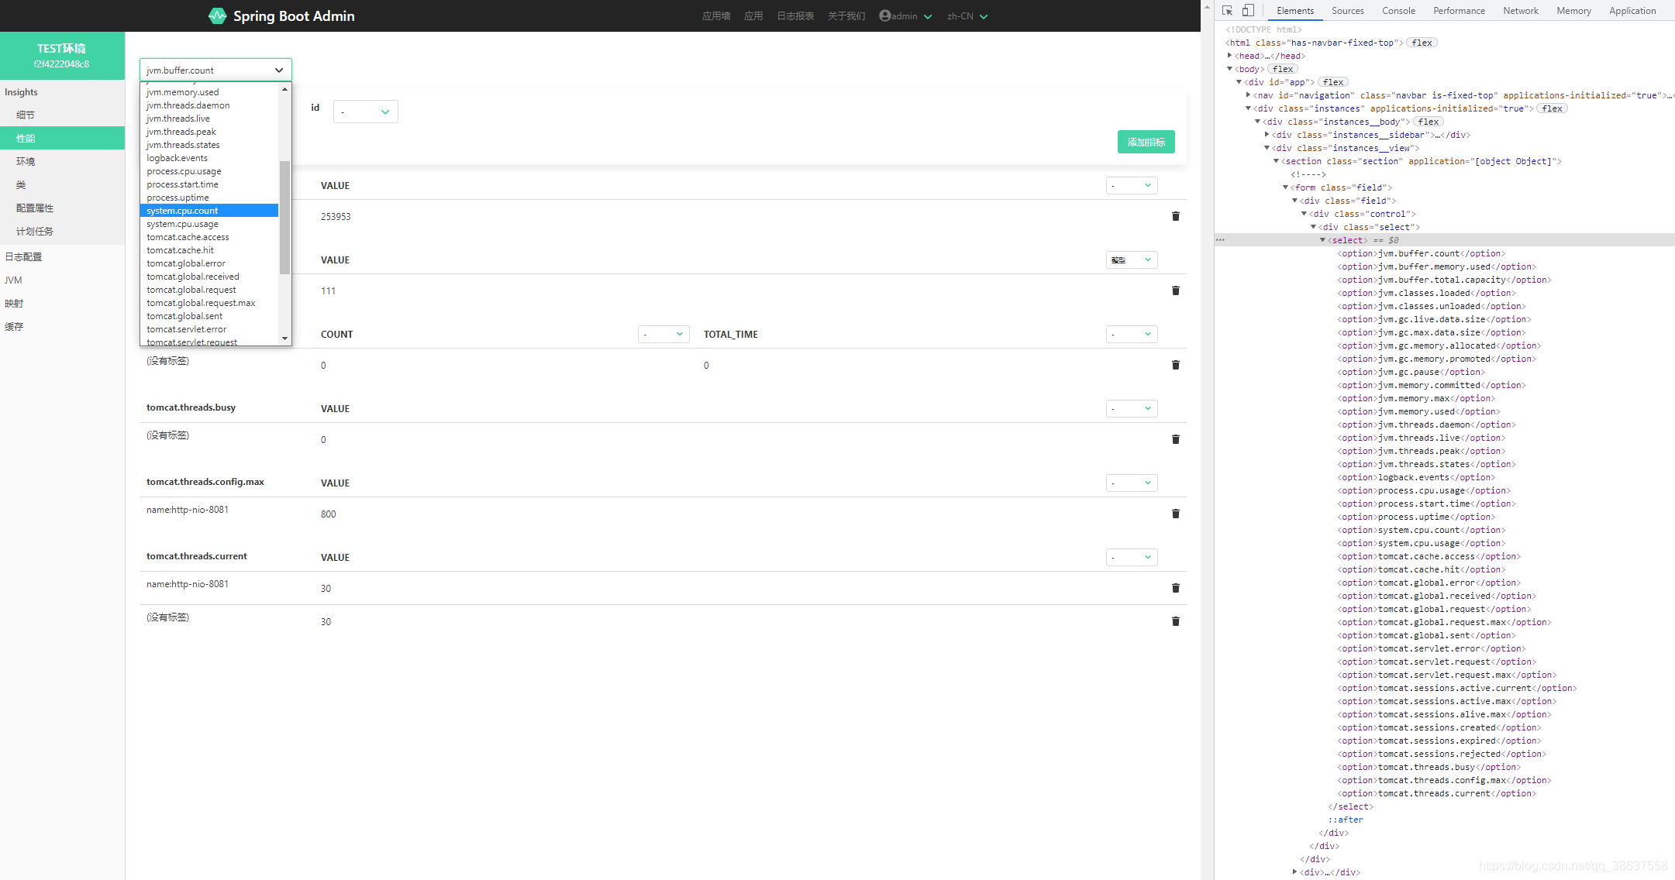Open the unit dropdown for the 111 VALUE
The image size is (1675, 880).
pos(1132,260)
